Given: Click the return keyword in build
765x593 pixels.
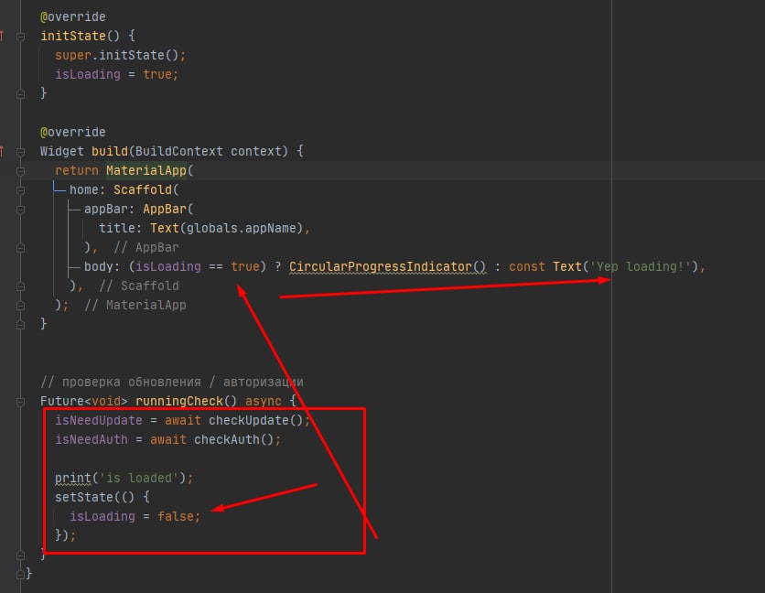Looking at the screenshot, I should pyautogui.click(x=77, y=170).
